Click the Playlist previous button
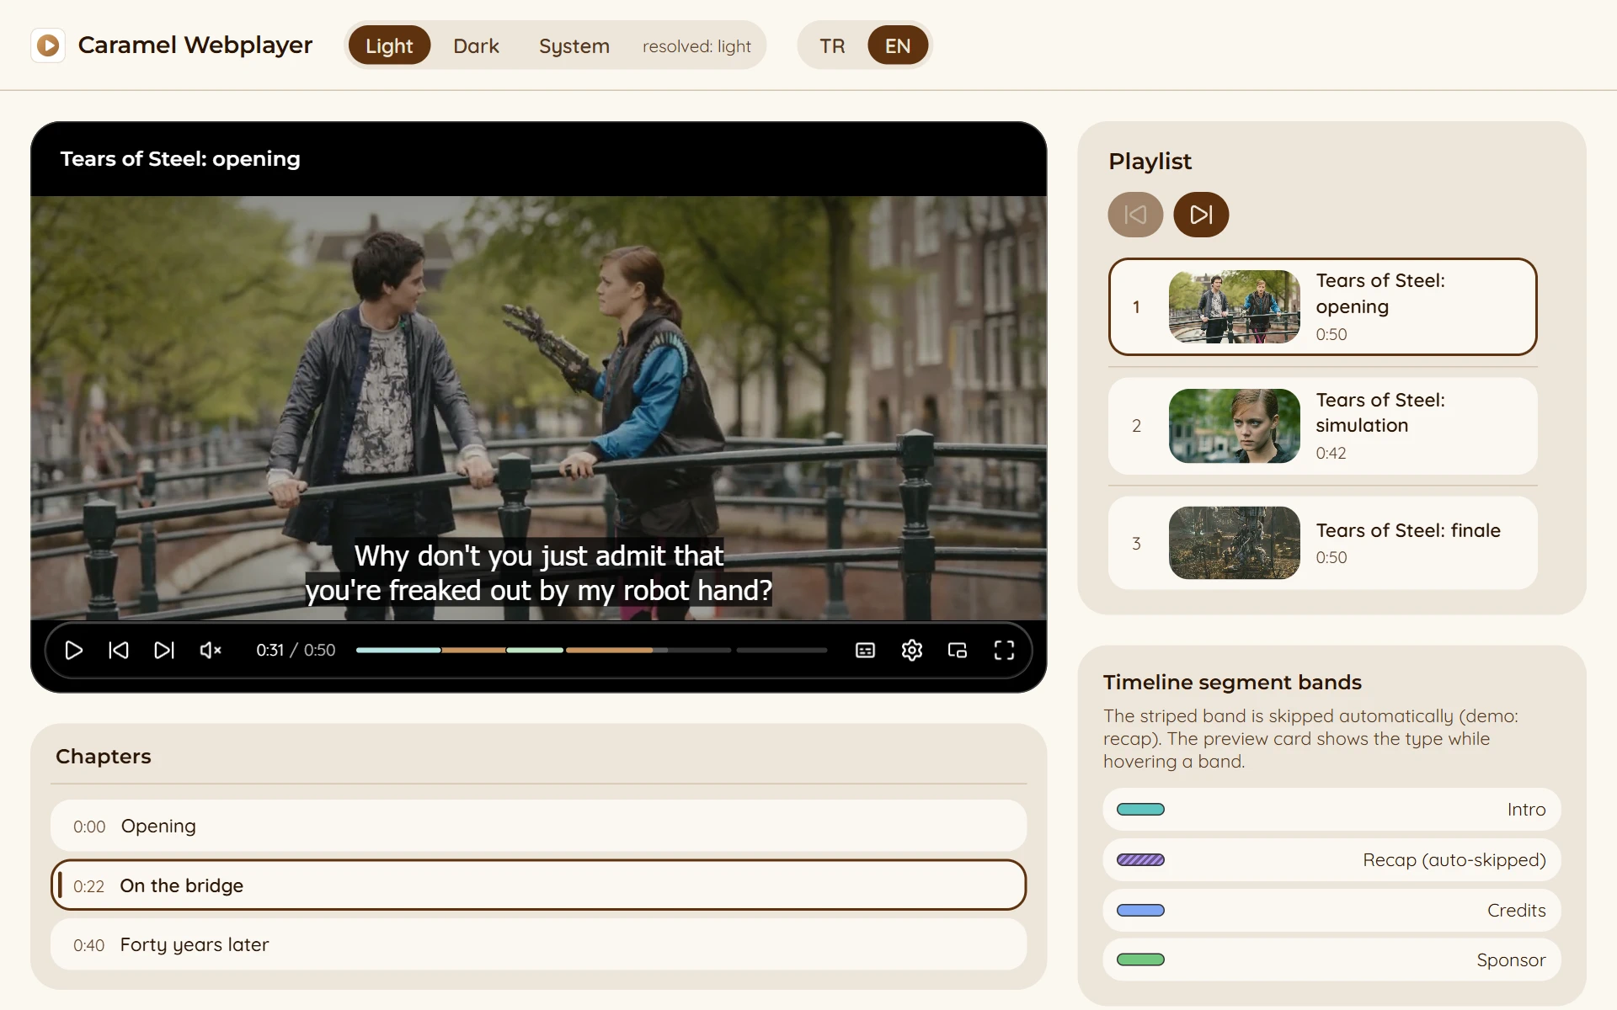The width and height of the screenshot is (1617, 1010). point(1135,215)
